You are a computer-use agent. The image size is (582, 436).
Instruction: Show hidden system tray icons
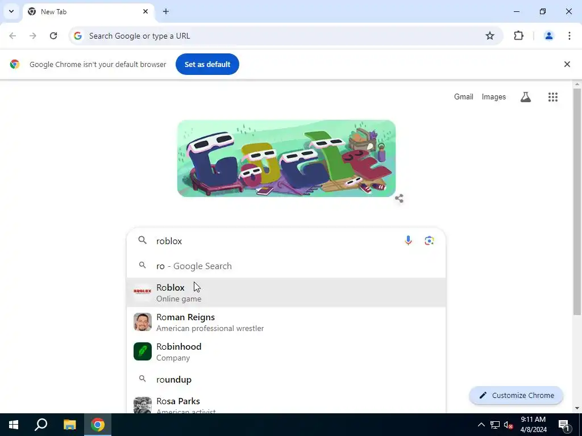point(481,425)
